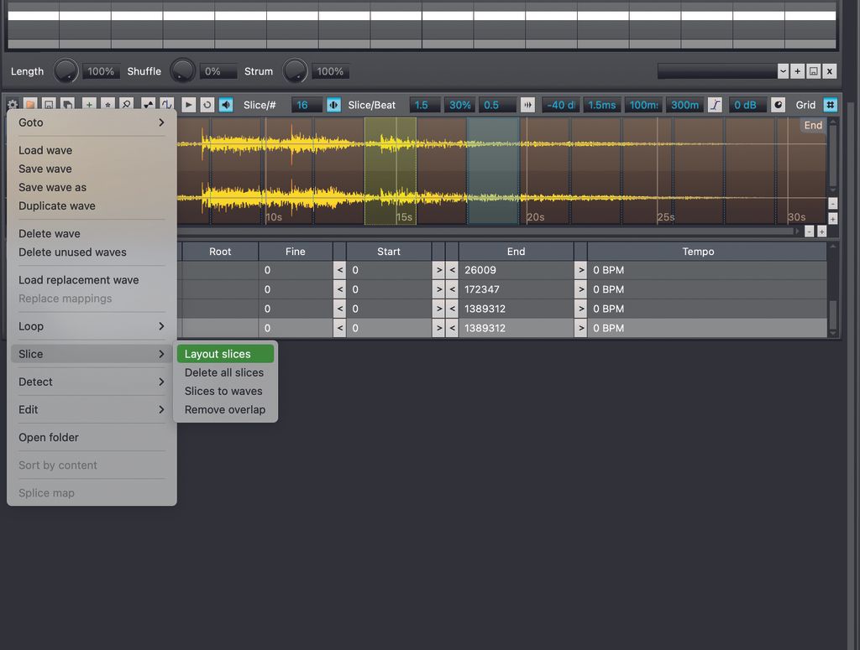Click the duplicate wave page icon
The width and height of the screenshot is (860, 650).
pyautogui.click(x=67, y=104)
